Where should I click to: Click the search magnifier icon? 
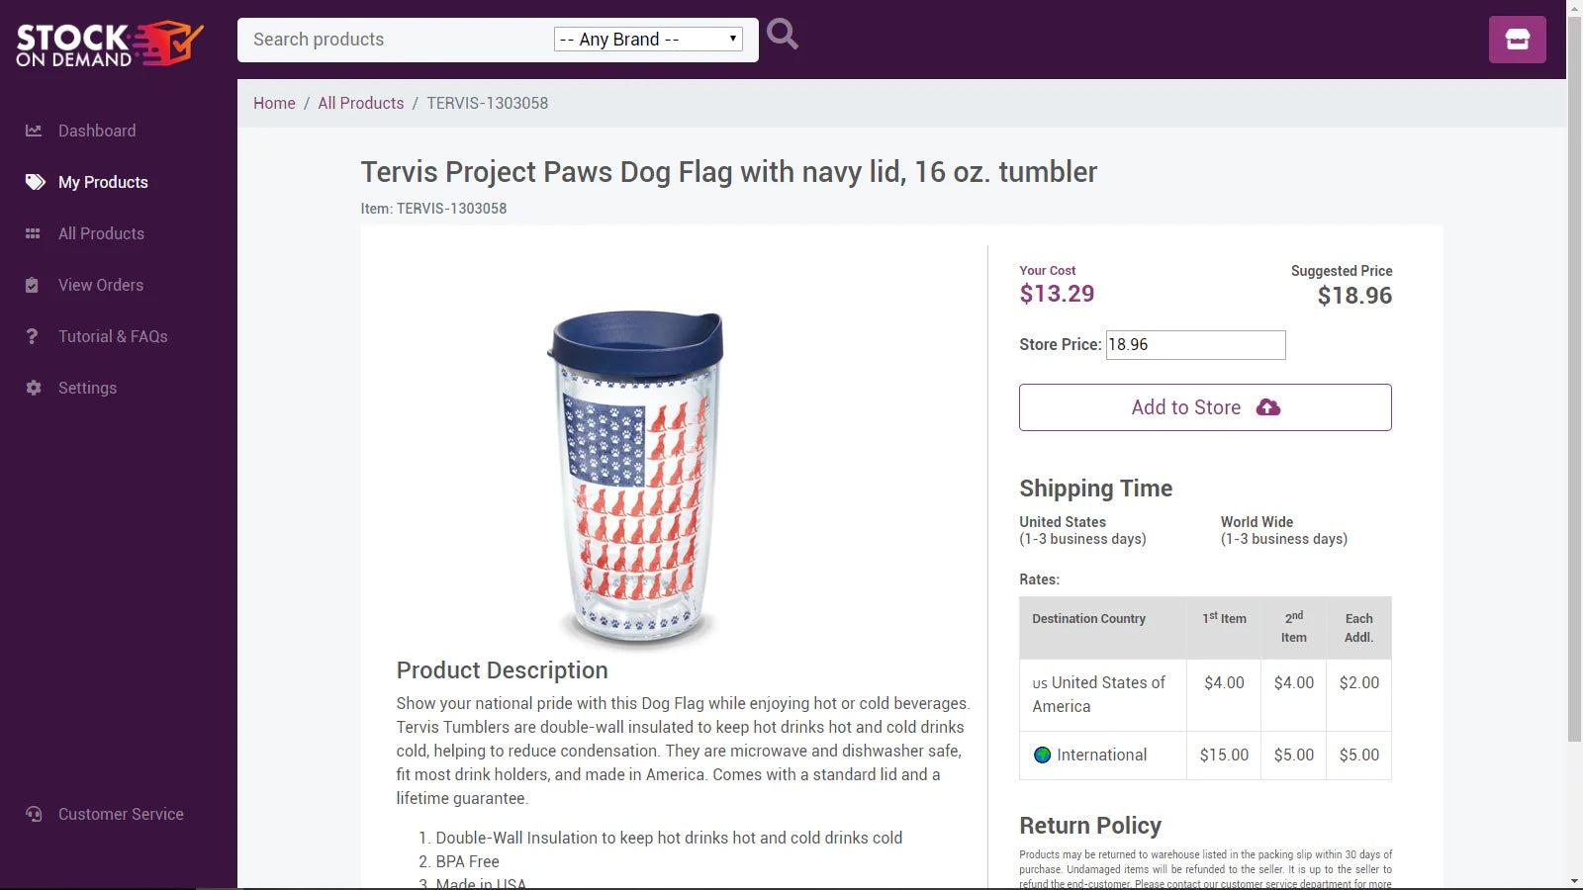pyautogui.click(x=782, y=34)
